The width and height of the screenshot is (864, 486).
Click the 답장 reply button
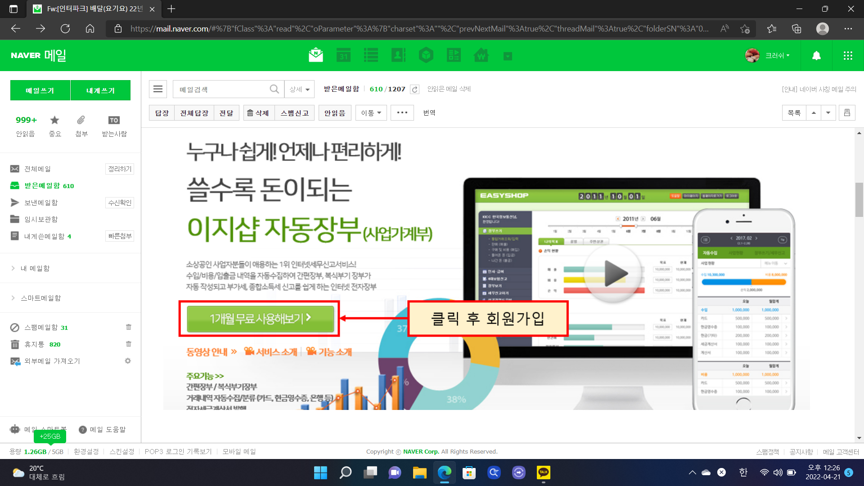(x=162, y=113)
